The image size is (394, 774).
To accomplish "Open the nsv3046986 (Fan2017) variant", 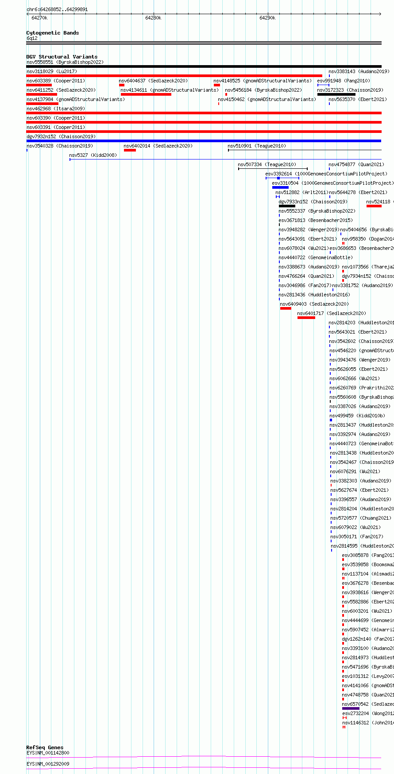I will pos(305,286).
